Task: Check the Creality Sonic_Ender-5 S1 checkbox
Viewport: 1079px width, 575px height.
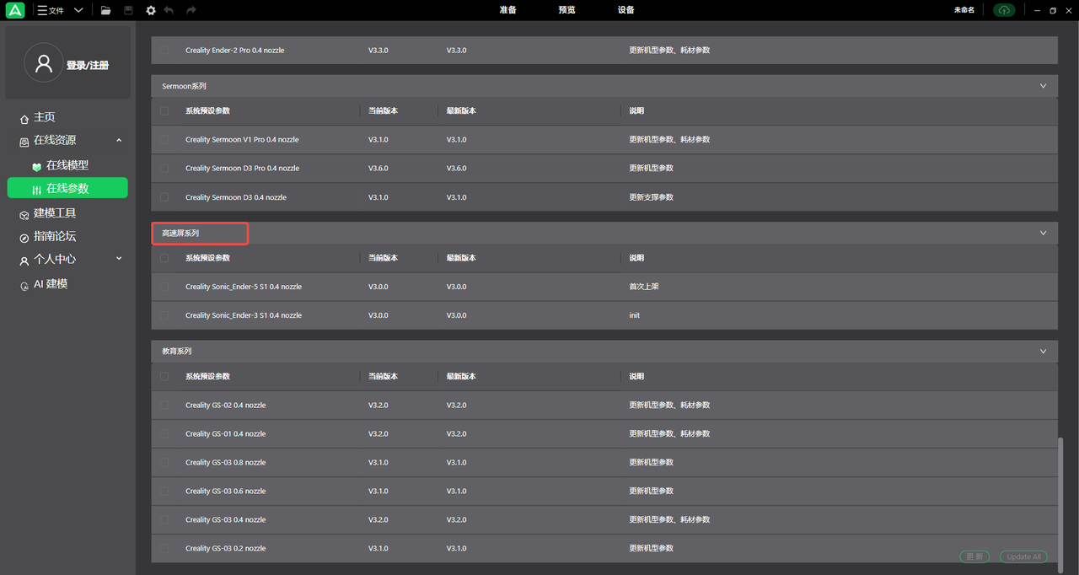Action: pos(164,286)
